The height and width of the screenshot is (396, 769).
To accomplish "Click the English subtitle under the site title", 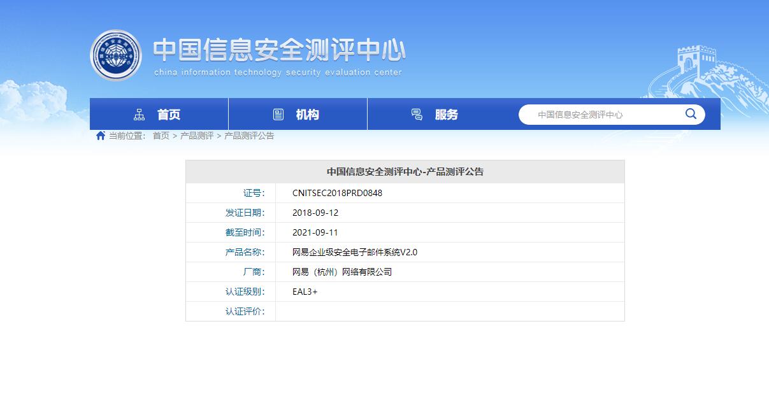I will point(278,73).
